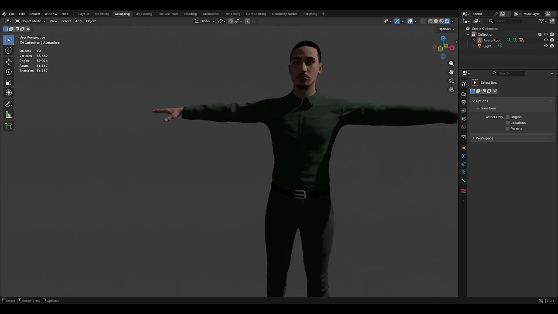
Task: Click the pan view hand icon
Action: [x=451, y=72]
